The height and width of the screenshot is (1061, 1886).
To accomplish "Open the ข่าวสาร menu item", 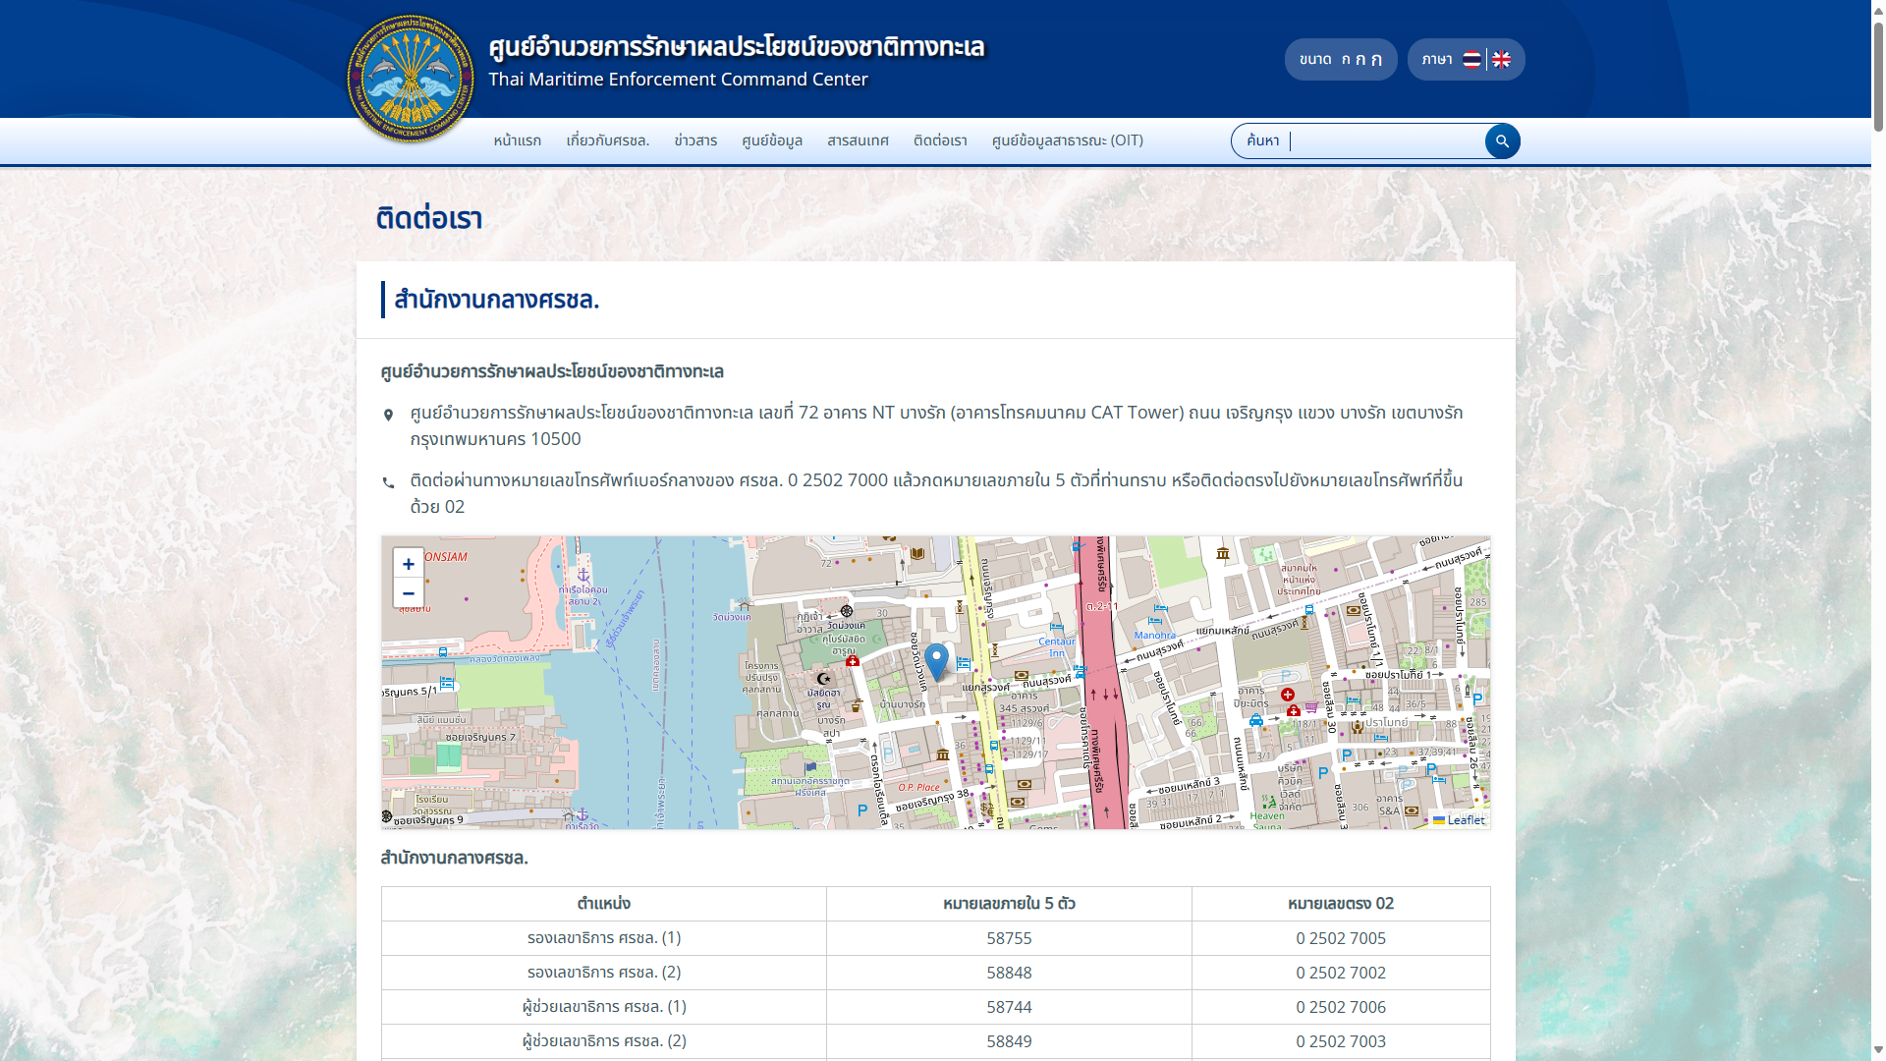I will tap(695, 140).
